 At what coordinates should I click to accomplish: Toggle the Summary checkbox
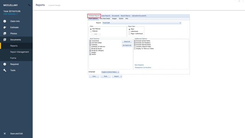[x=90, y=45]
